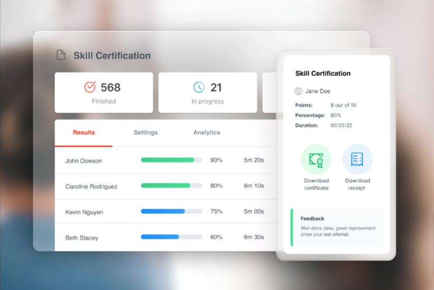Click the blue Download receipt icon

357,159
